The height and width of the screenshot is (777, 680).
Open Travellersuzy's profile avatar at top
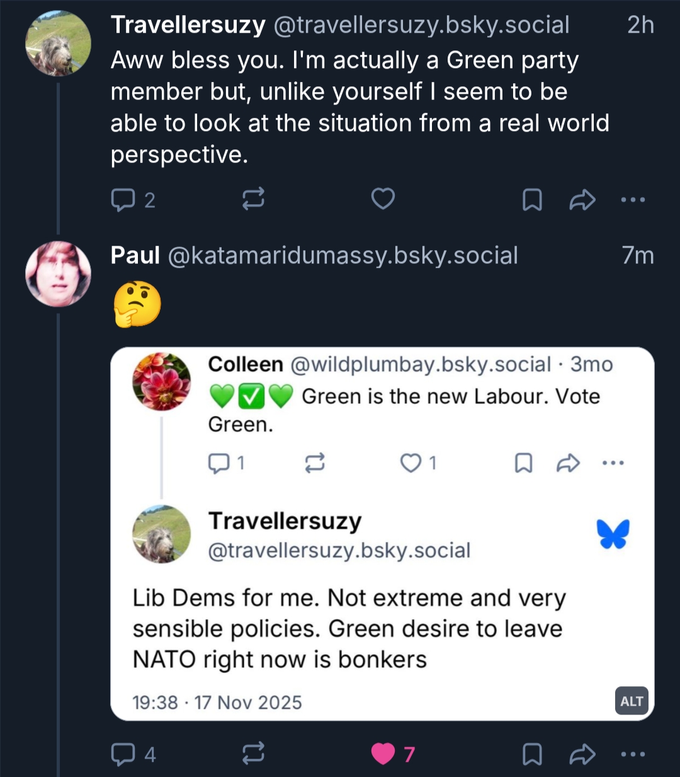(58, 44)
